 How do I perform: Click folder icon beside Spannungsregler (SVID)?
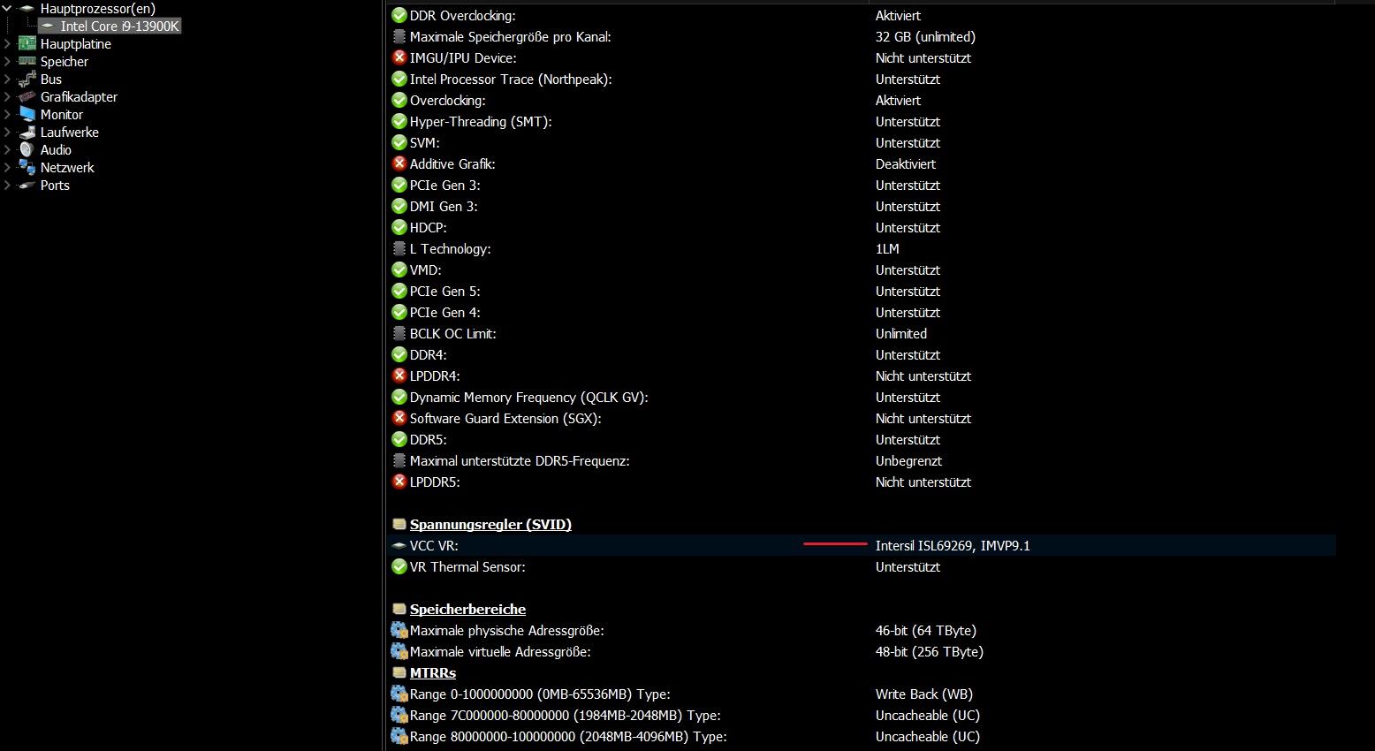click(x=399, y=525)
